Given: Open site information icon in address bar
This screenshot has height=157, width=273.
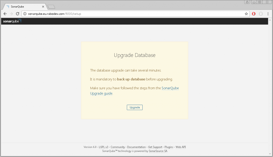Looking at the screenshot, I should coord(25,14).
